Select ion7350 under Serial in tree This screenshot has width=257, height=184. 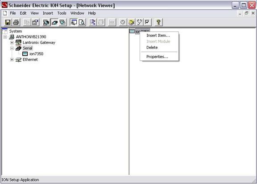click(x=37, y=54)
